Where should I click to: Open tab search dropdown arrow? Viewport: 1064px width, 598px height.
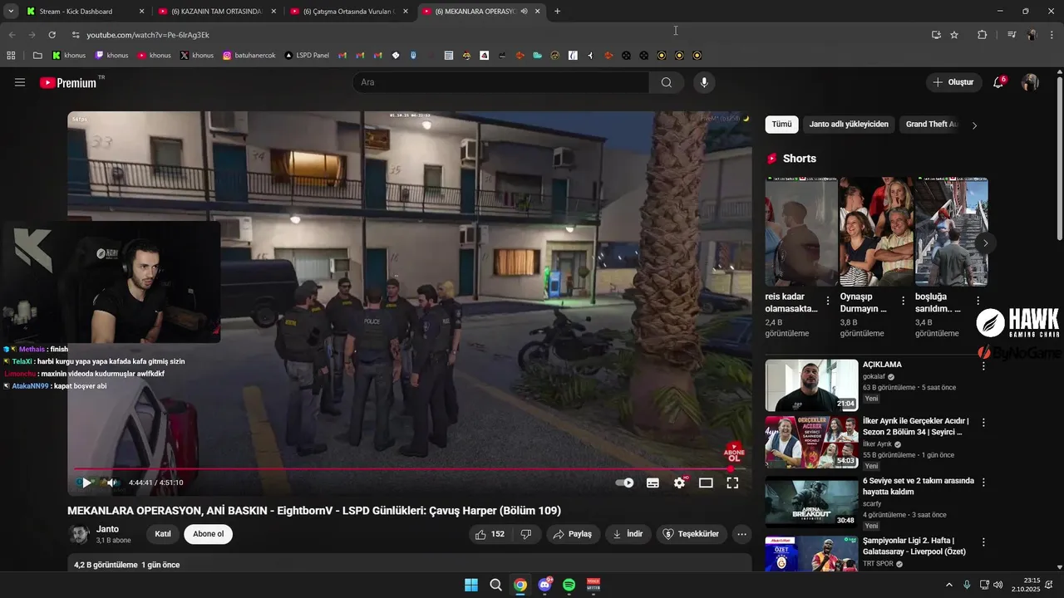pyautogui.click(x=11, y=12)
